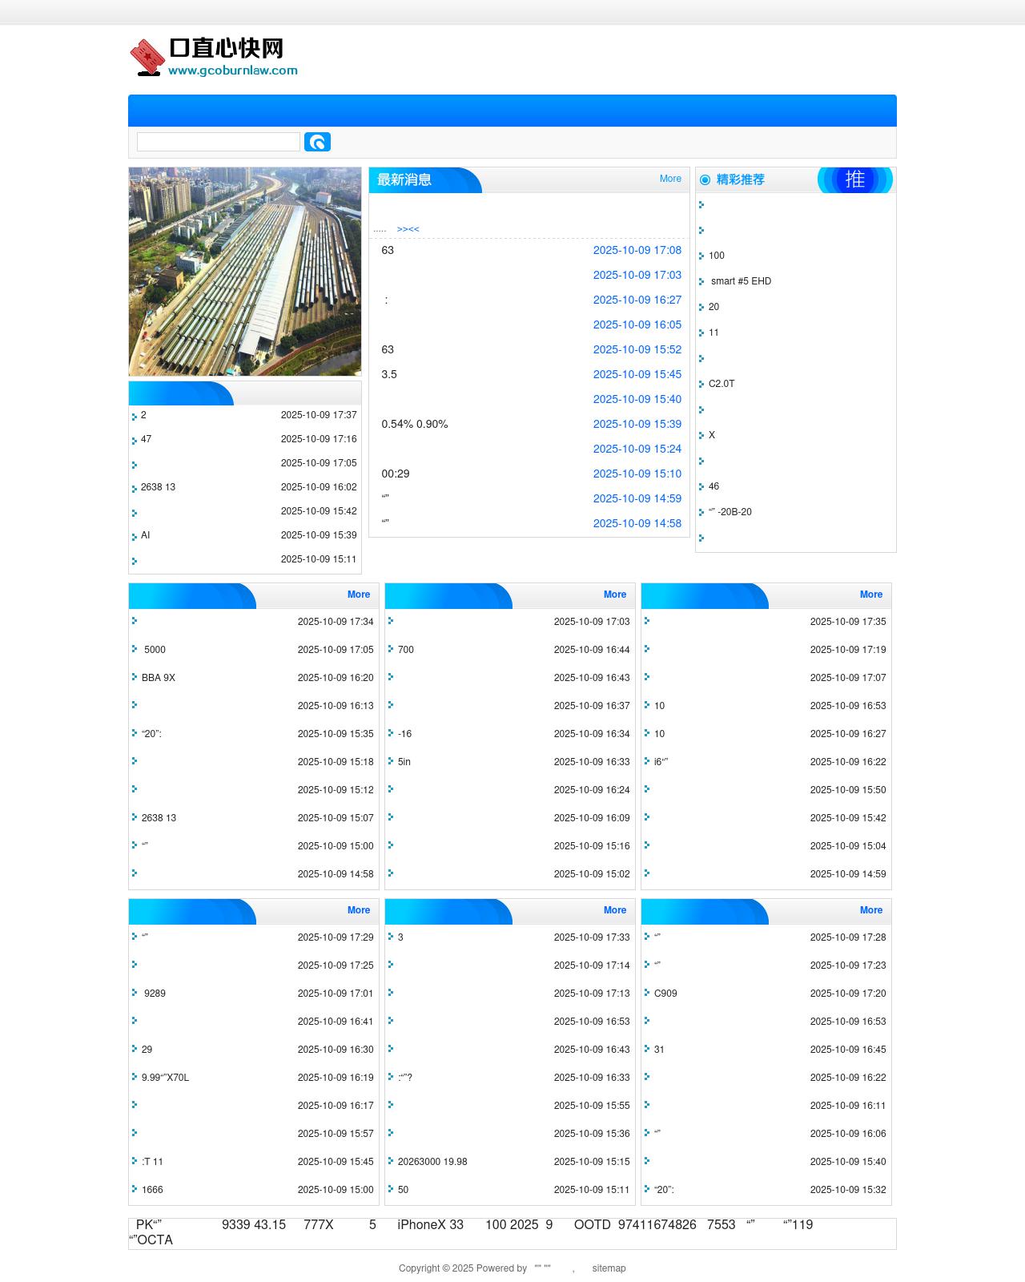
Task: Click the 'iPhoneX 33' footer tag link
Action: point(430,1224)
